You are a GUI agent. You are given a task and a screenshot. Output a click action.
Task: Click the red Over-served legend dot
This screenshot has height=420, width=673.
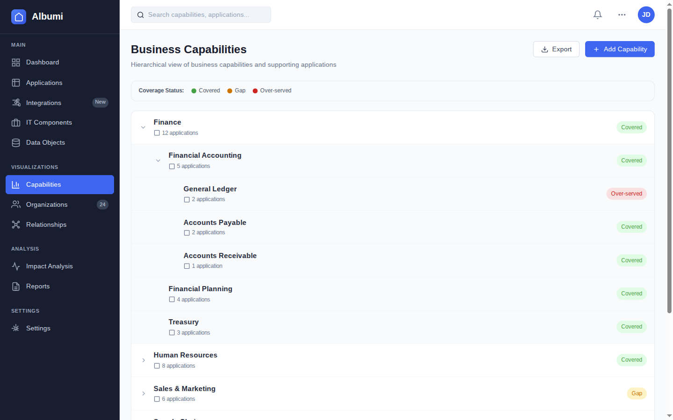coord(255,91)
